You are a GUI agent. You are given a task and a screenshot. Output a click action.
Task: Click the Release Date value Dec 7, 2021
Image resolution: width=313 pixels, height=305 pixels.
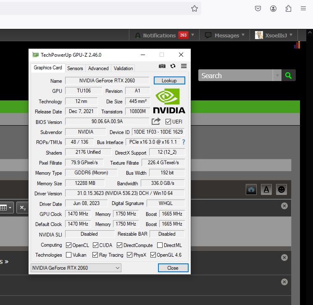(x=81, y=111)
